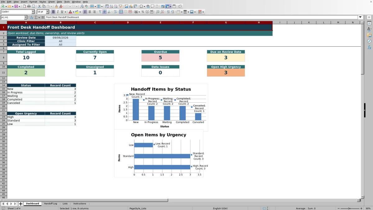Click the Export as PDF icon
The width and height of the screenshot is (373, 210).
[x=24, y=6]
